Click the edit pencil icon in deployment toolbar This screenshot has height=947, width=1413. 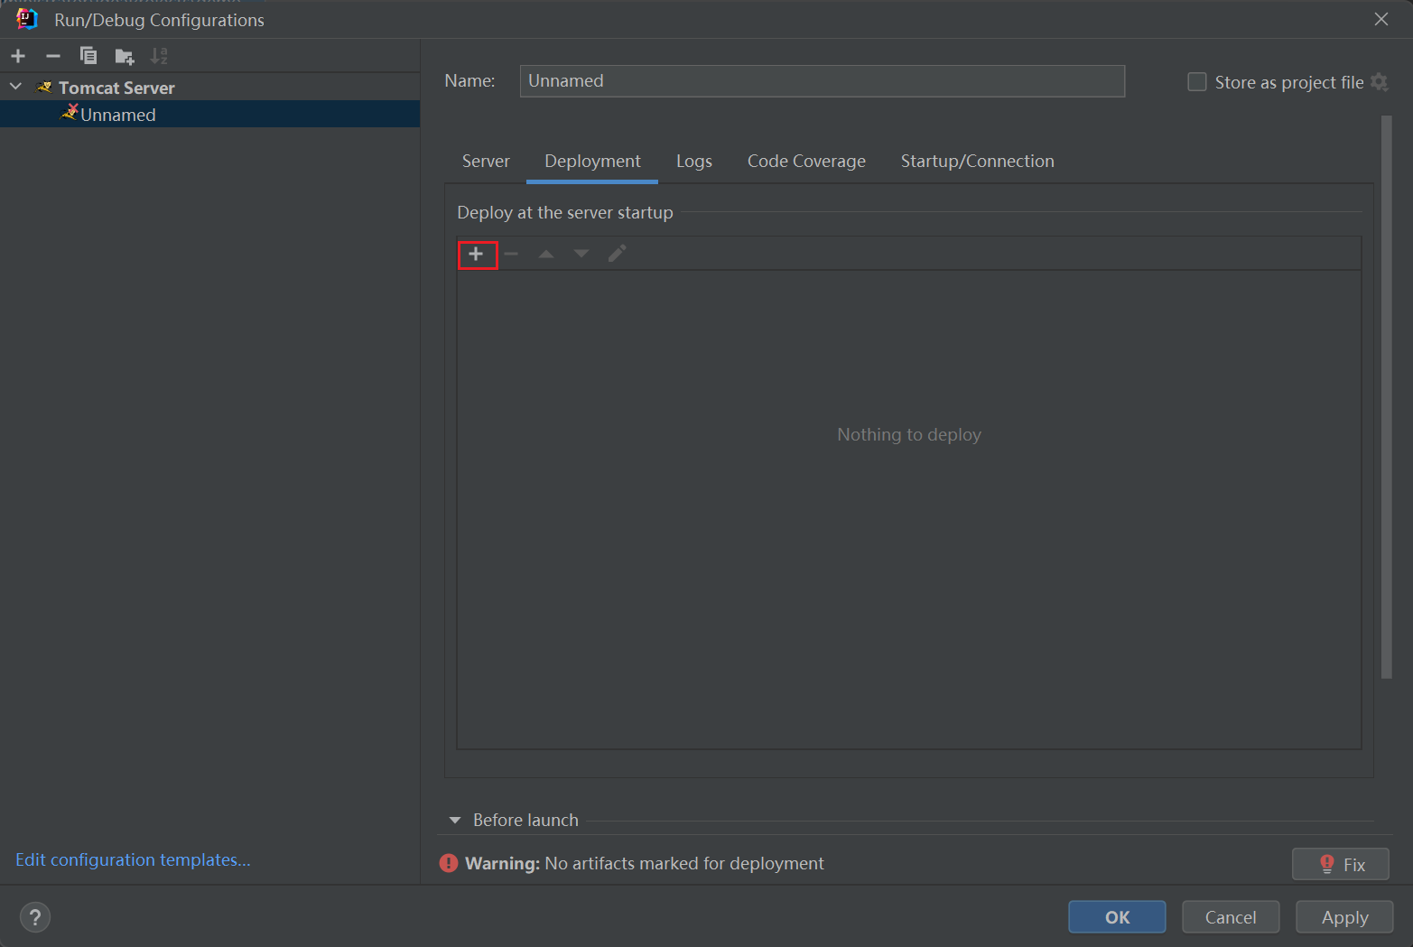(x=617, y=254)
